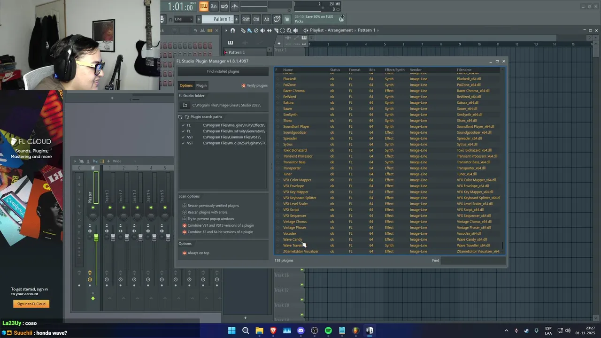The width and height of the screenshot is (601, 338).
Task: Mute the Insert 1 mixer track LED
Action: click(x=110, y=207)
